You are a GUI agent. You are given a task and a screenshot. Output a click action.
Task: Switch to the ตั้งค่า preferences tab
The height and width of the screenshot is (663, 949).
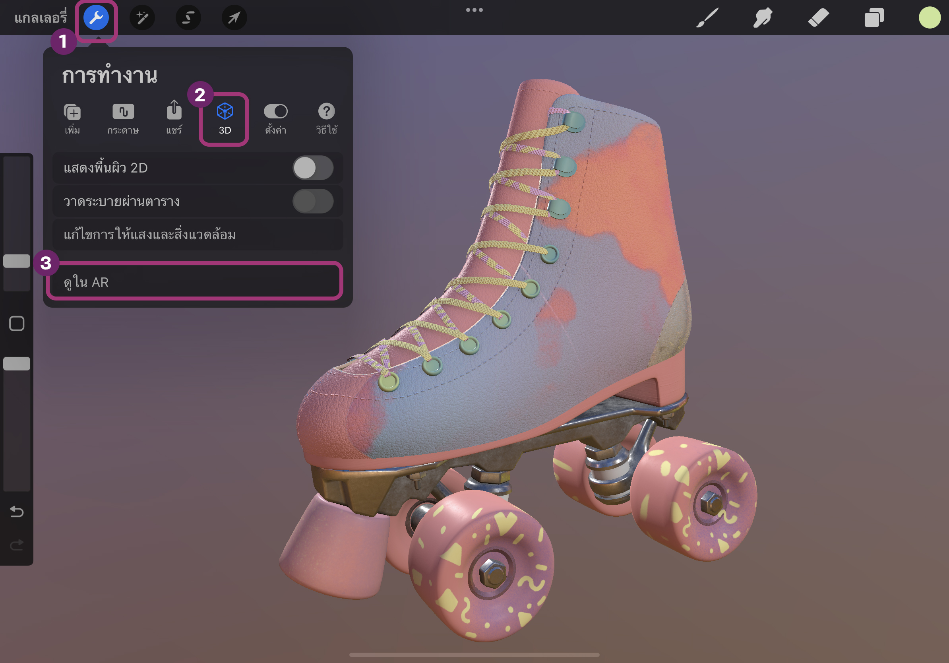(276, 118)
